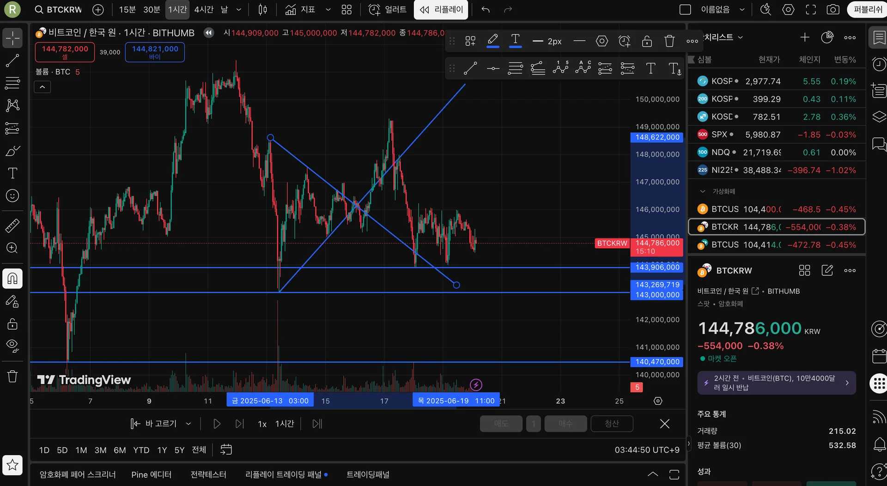
Task: Open the go-to-date calendar icon
Action: coord(226,450)
